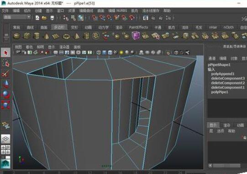Create a polygon pipe from the shelf

[86, 36]
